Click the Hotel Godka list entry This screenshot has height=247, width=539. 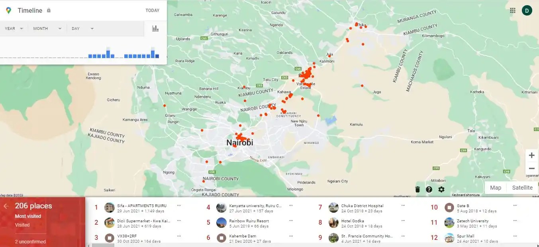[x=362, y=223]
